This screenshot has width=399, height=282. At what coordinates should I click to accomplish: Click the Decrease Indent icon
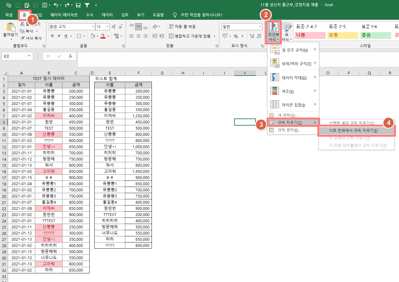[154, 36]
